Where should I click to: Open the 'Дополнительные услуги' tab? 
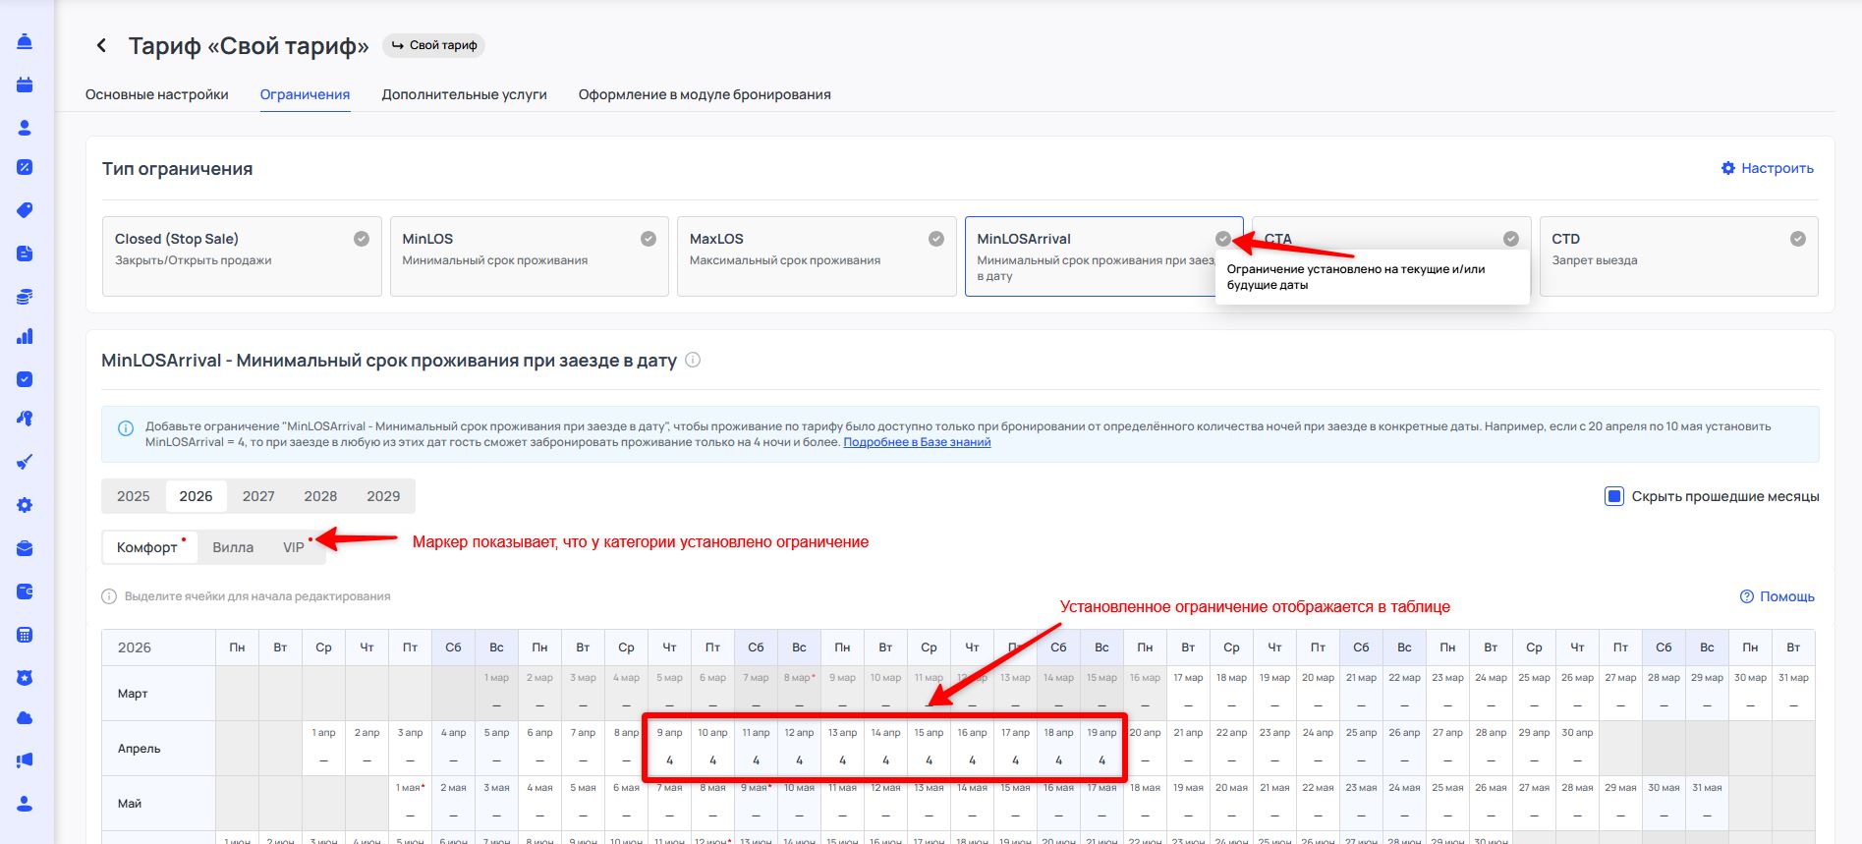pos(464,95)
